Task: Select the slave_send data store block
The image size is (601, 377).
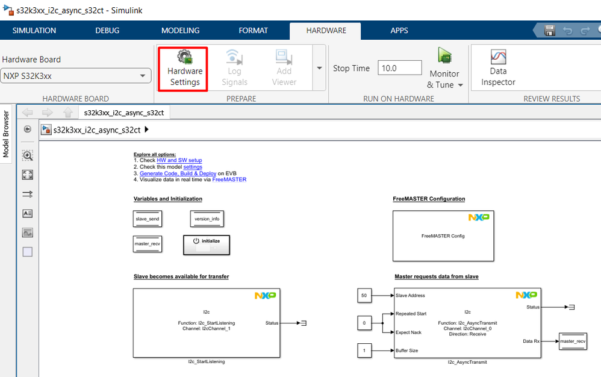Action: coord(147,219)
